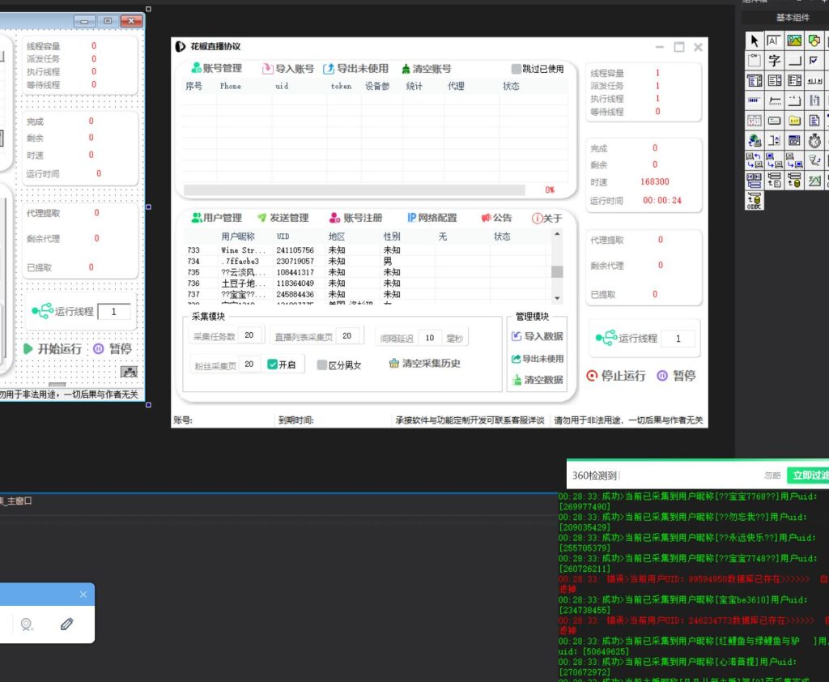The image size is (829, 682).
Task: Select the text edit box component
Action: point(774,40)
